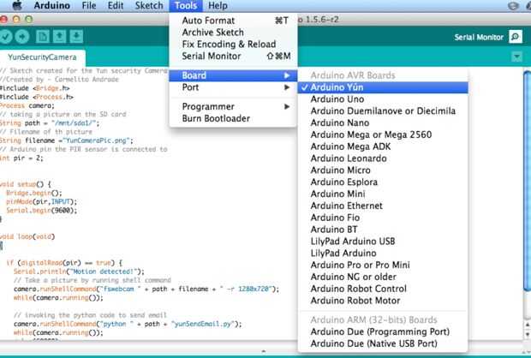531x358 pixels.
Task: Click scrollbar down arrow in editor
Action: (x=528, y=334)
